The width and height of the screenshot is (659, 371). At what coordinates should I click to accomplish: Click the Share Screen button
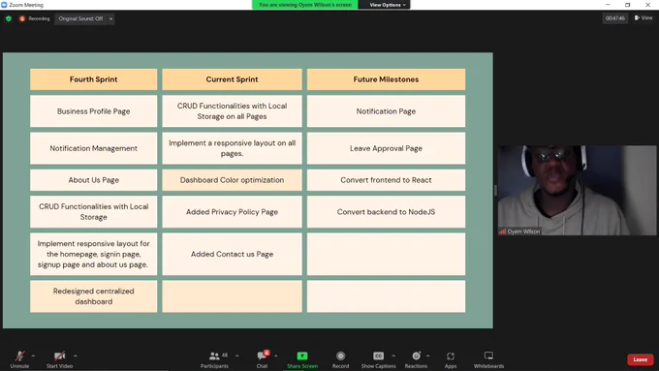(x=302, y=359)
